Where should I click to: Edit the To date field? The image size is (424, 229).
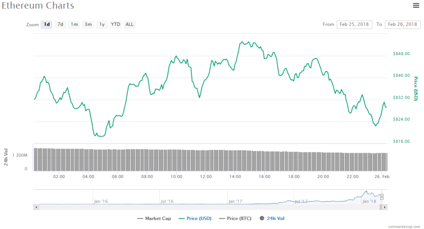pyautogui.click(x=402, y=24)
